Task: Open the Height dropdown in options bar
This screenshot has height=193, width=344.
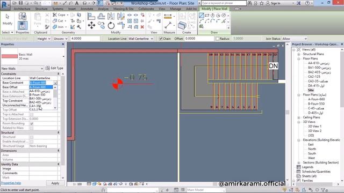Action: pyautogui.click(x=44, y=39)
